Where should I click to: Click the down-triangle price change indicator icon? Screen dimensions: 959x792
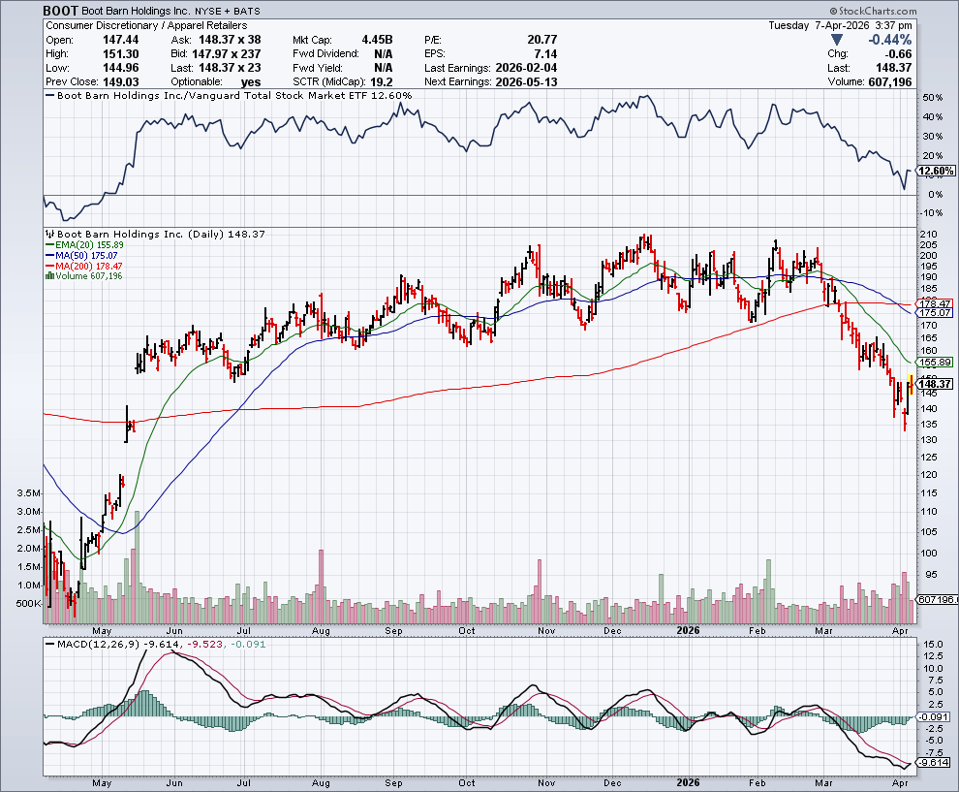click(837, 41)
